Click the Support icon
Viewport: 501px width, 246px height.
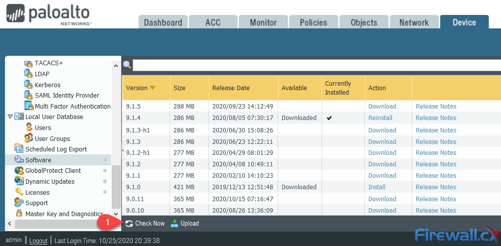[19, 203]
